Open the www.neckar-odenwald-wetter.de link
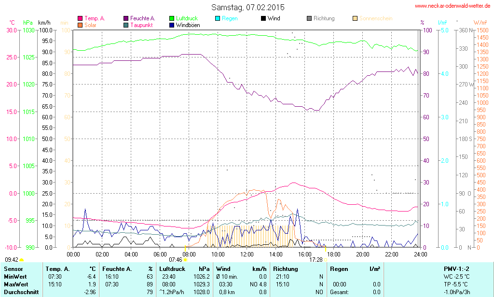The image size is (494, 297). pos(453,6)
